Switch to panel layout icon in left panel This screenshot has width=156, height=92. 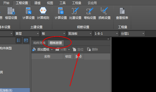tap(26, 40)
